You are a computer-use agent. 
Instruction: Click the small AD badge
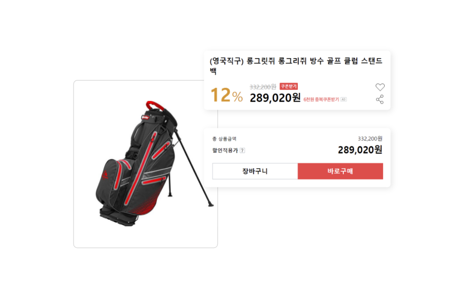coord(343,100)
